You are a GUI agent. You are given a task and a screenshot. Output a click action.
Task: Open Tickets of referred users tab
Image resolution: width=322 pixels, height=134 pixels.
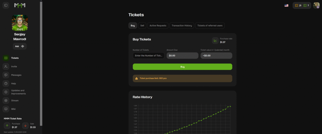[x=210, y=26]
